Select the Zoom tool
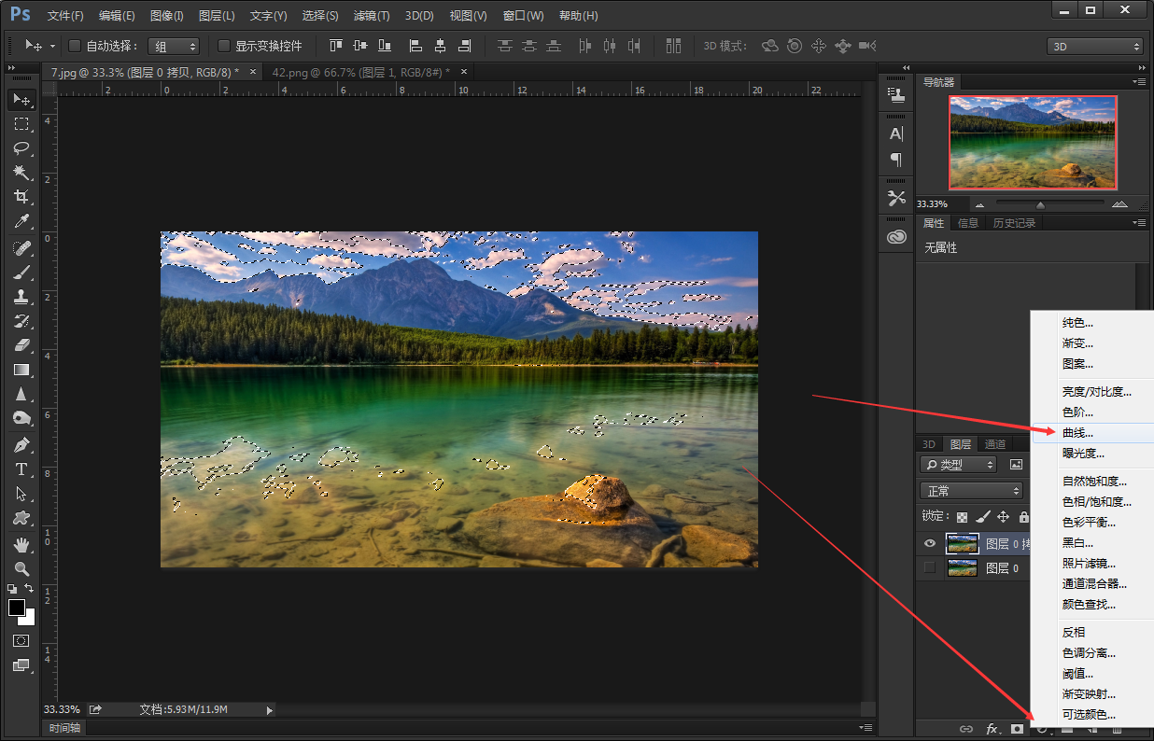This screenshot has height=741, width=1154. (x=21, y=569)
